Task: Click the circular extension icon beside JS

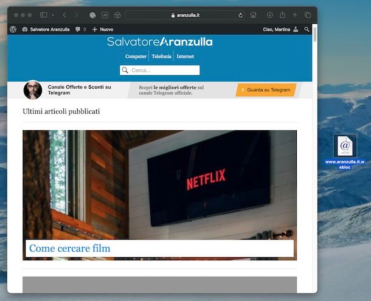Action: click(x=117, y=15)
